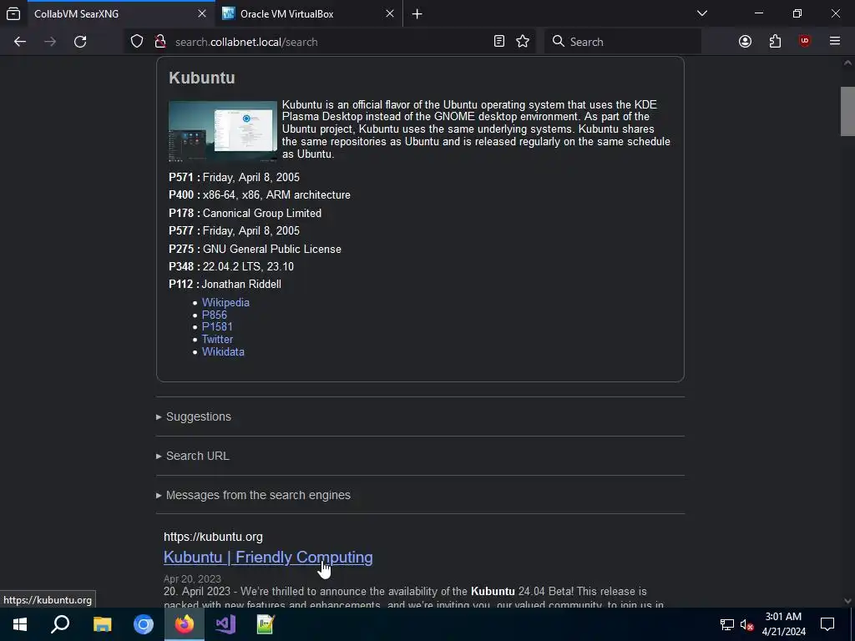Open Windows taskbar search
The image size is (855, 641).
coord(60,624)
